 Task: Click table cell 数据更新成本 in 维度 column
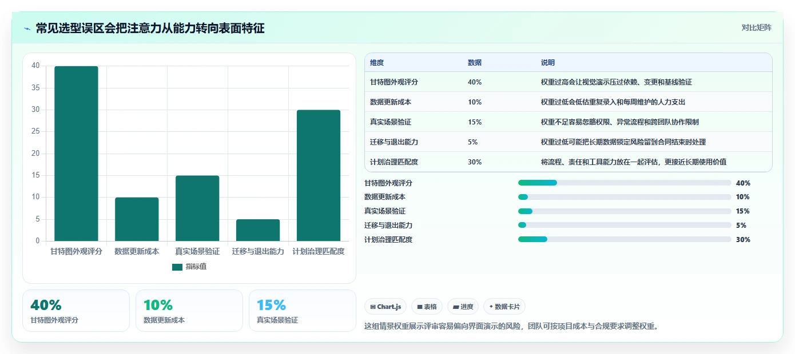(391, 102)
